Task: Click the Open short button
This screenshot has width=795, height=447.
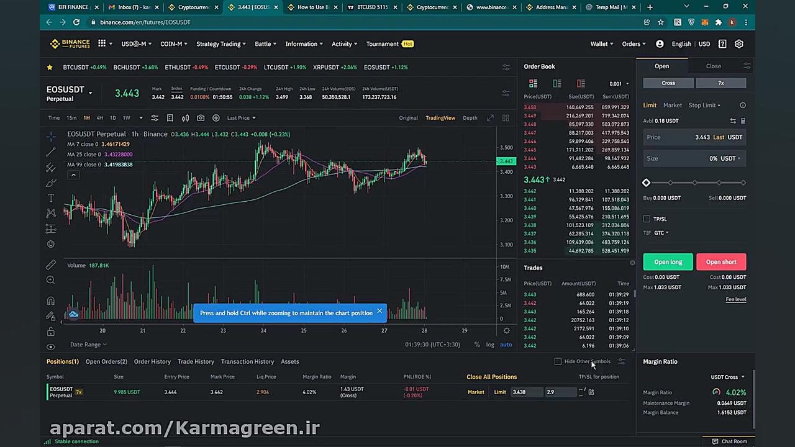Action: click(721, 262)
